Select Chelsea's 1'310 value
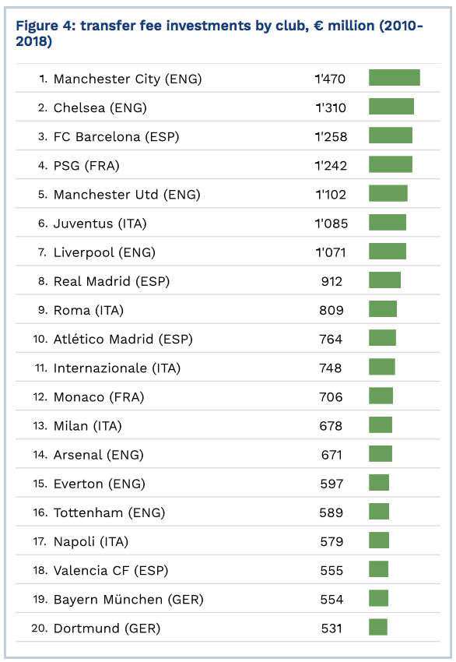 point(331,107)
